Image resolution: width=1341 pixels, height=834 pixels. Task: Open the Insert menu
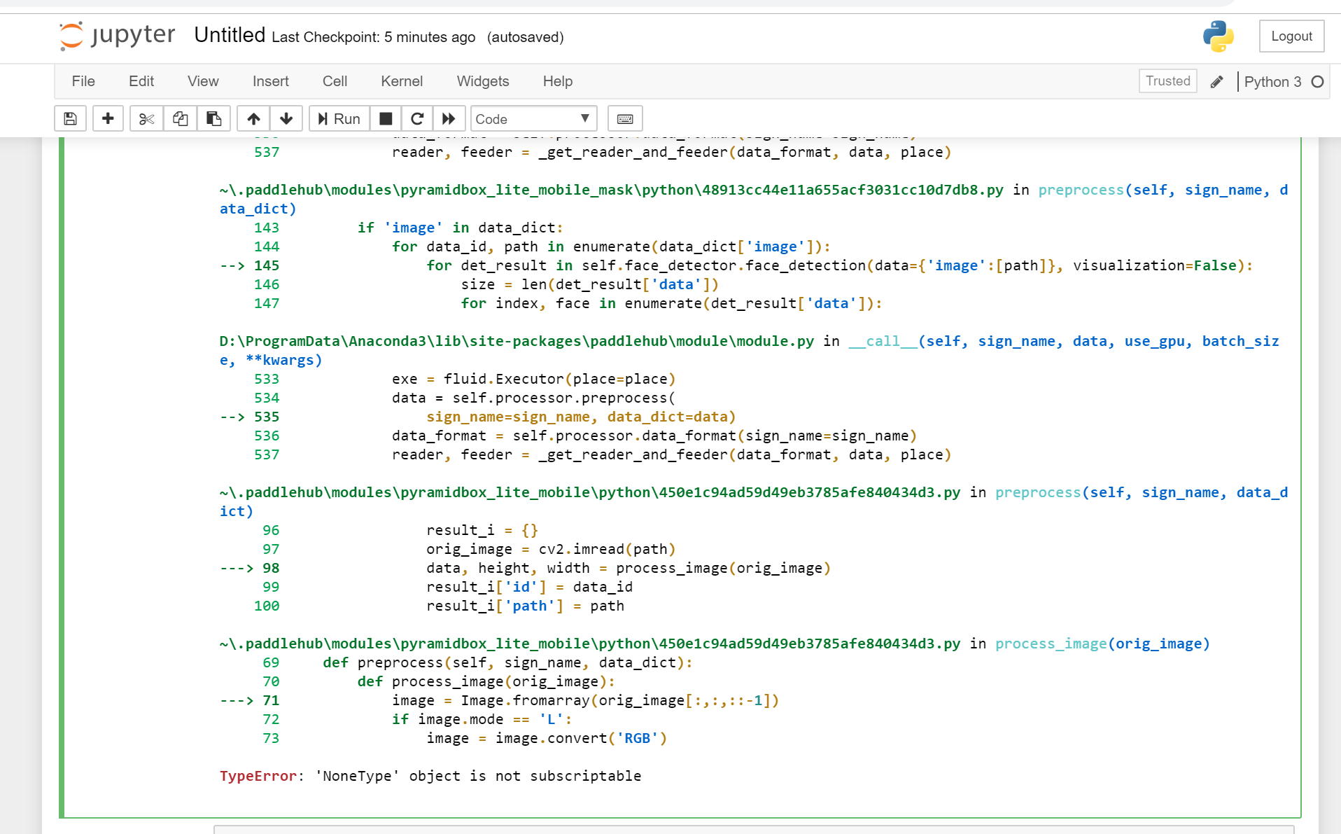271,81
